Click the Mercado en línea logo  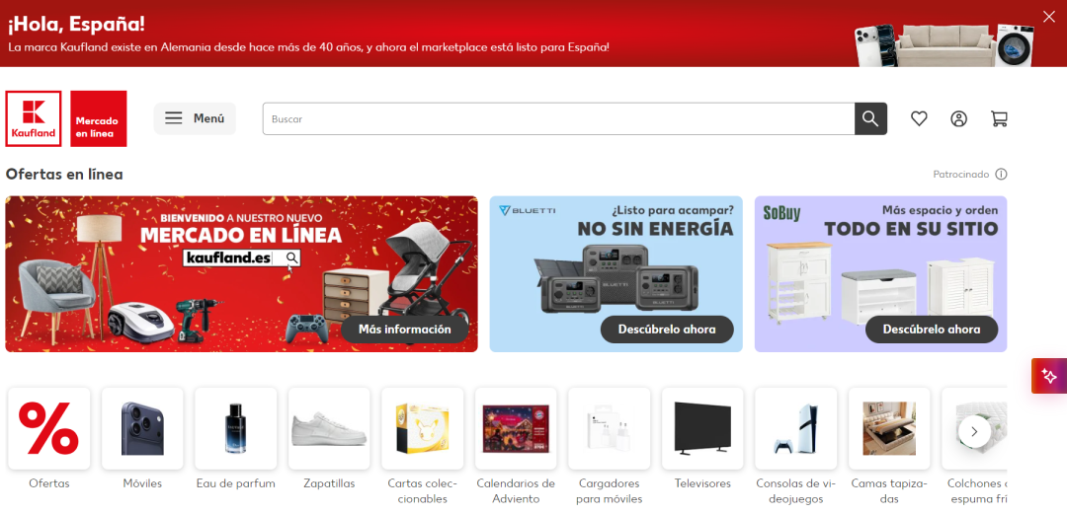click(x=98, y=119)
